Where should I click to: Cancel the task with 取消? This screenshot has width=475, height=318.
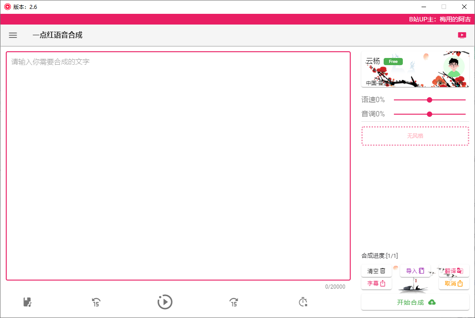click(454, 284)
